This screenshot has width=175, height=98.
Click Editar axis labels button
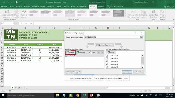(111, 52)
